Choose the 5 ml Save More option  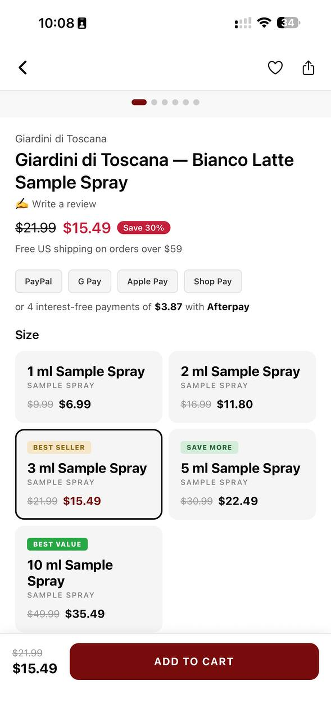pyautogui.click(x=242, y=474)
